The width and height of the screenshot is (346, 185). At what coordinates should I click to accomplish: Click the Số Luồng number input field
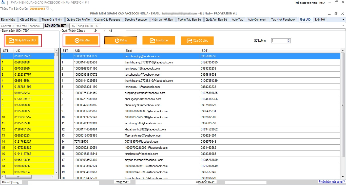tap(279, 41)
